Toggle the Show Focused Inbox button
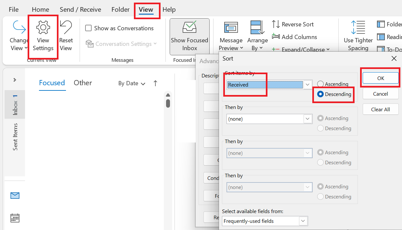Viewport: 402px width, 230px height. (189, 36)
